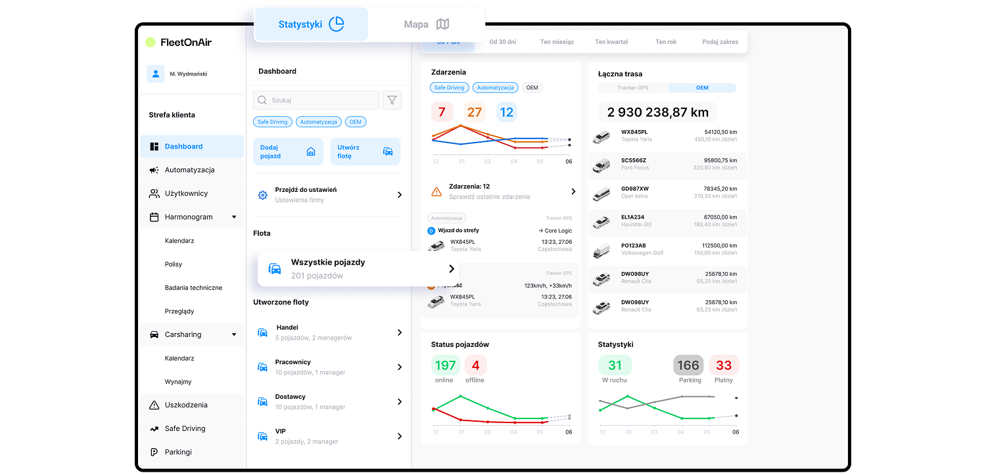Click the 4 offline status badge
The width and height of the screenshot is (986, 475).
click(x=475, y=365)
